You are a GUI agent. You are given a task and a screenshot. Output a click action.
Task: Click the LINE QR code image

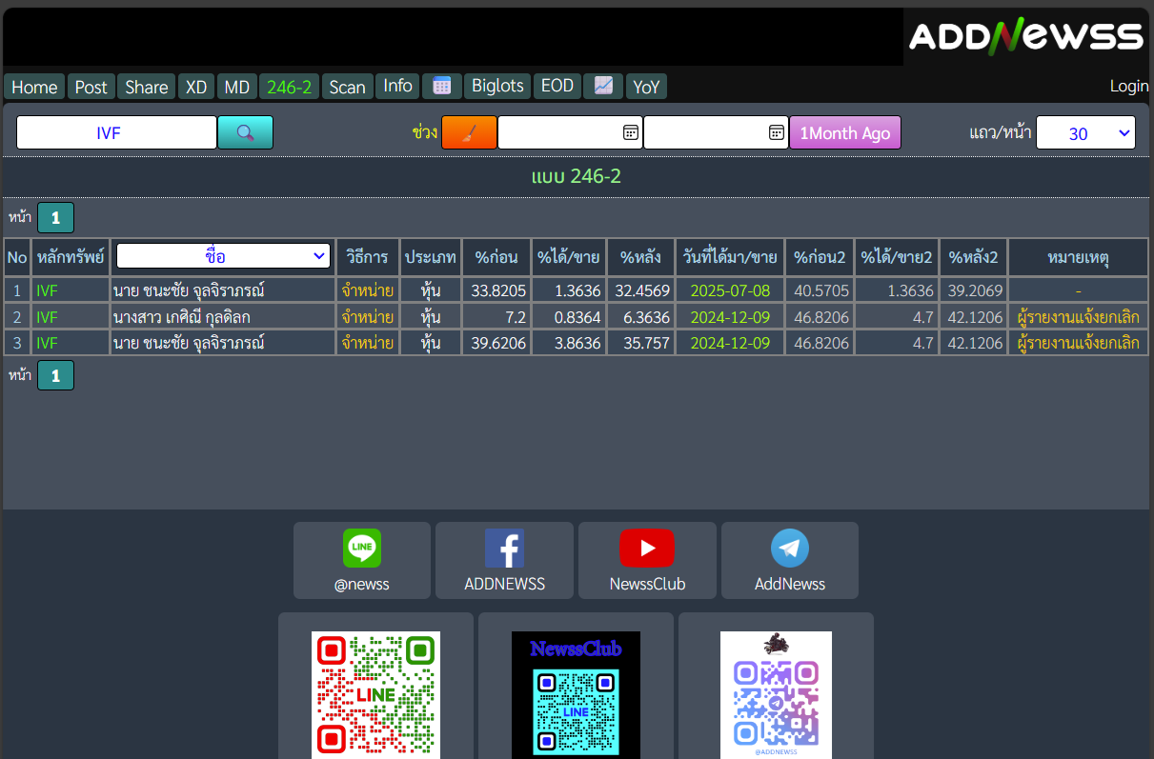pos(375,694)
